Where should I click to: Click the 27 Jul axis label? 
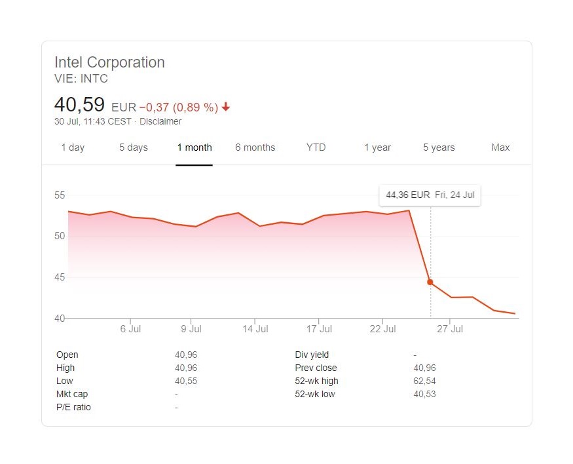pyautogui.click(x=450, y=329)
